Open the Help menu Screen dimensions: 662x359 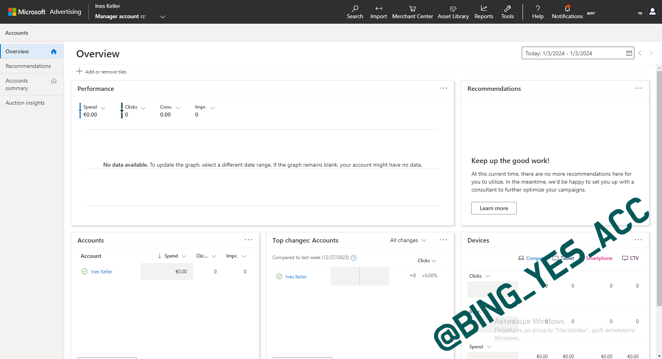538,12
